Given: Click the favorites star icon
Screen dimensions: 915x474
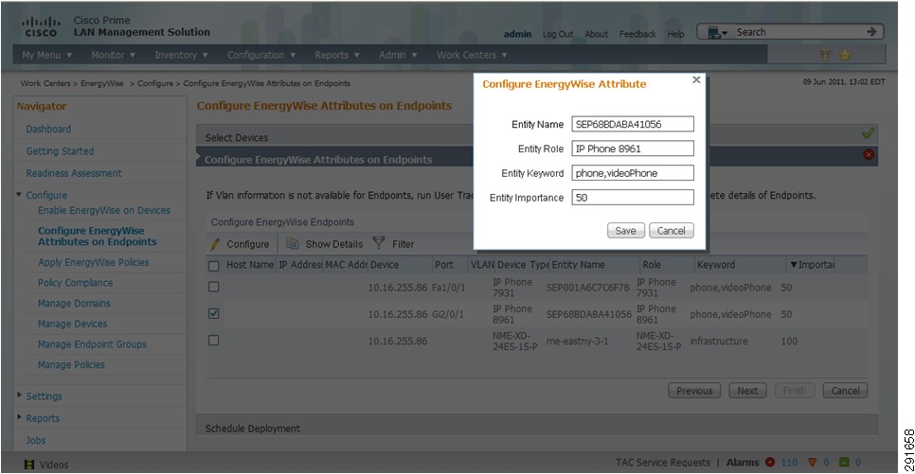Looking at the screenshot, I should (x=845, y=55).
